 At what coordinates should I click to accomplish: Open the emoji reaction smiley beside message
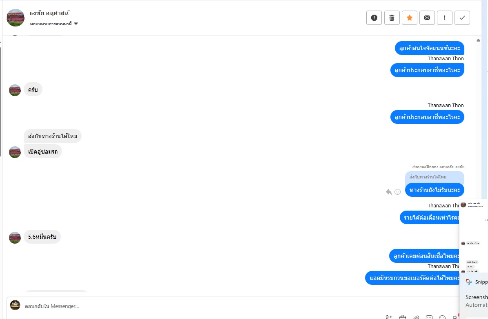coord(397,191)
